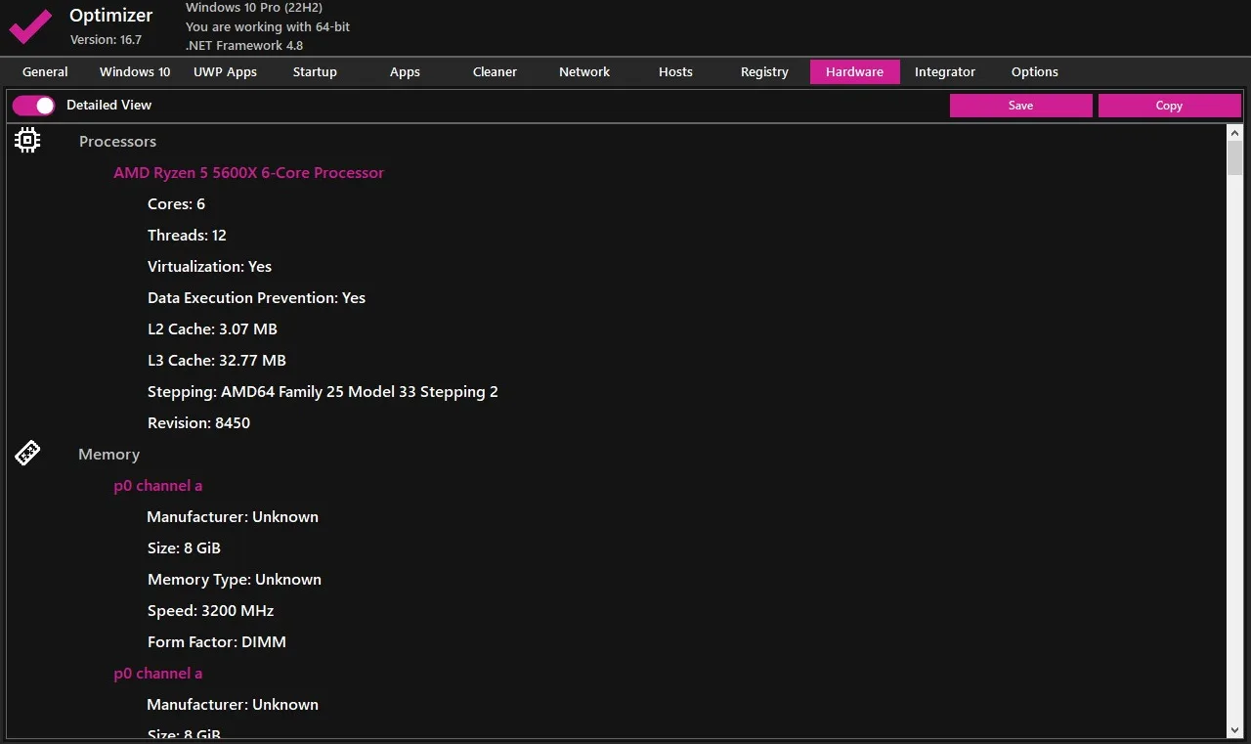The height and width of the screenshot is (744, 1251).
Task: Switch to the Windows 10 tab
Action: pos(135,71)
